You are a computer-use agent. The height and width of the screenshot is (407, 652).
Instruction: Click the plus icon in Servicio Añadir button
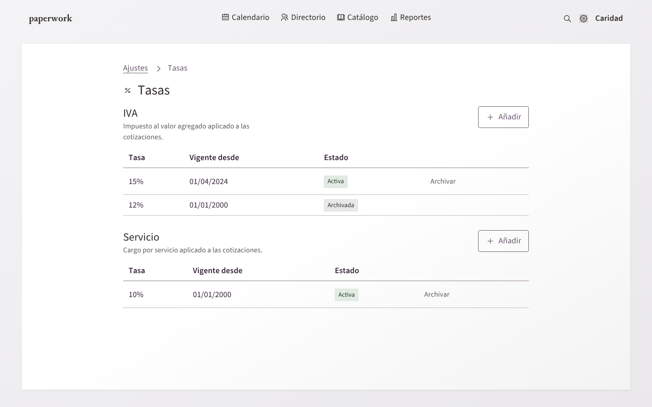[x=490, y=241]
